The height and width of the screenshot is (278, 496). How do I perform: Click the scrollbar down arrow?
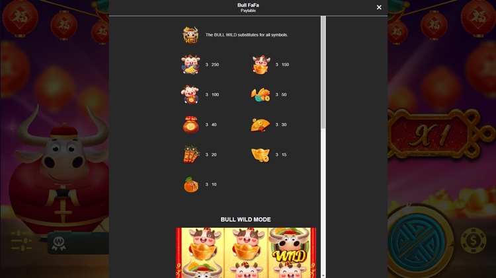[x=323, y=275]
